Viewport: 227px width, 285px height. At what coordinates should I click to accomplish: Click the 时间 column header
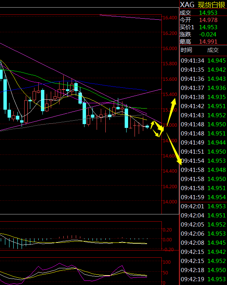(186, 50)
